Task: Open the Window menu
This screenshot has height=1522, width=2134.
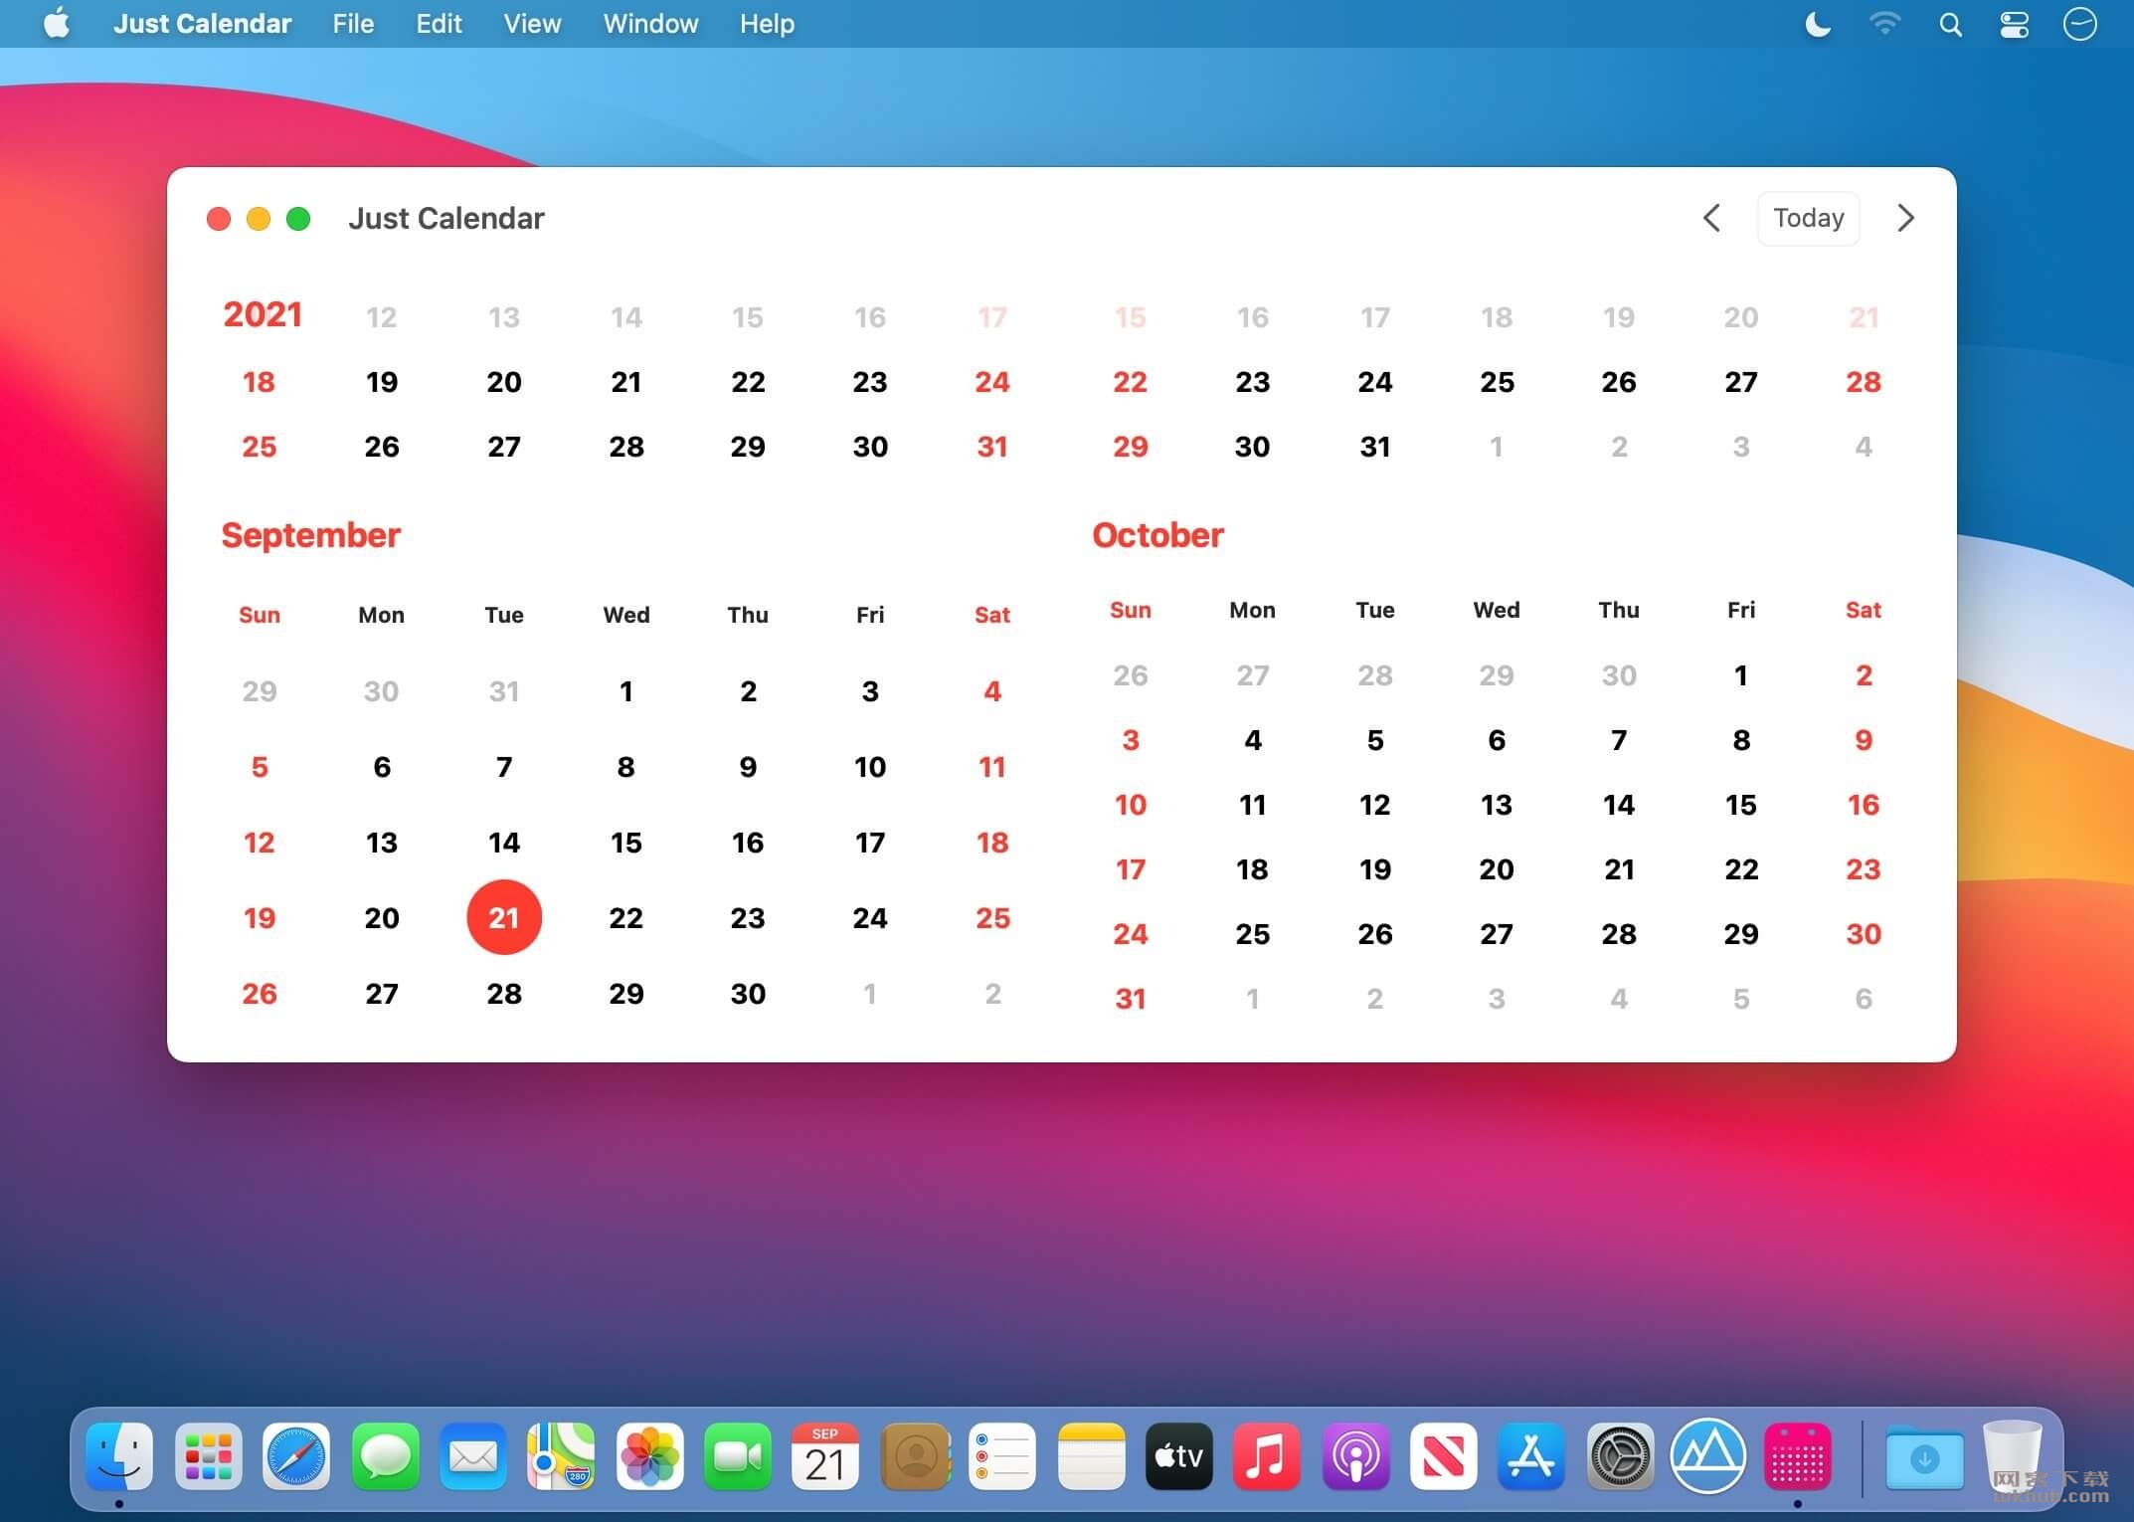Action: pyautogui.click(x=650, y=24)
